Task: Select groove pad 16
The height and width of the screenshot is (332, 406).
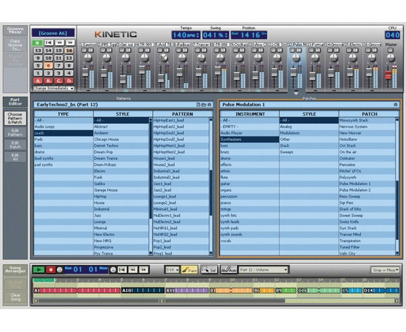Action: tap(69, 51)
